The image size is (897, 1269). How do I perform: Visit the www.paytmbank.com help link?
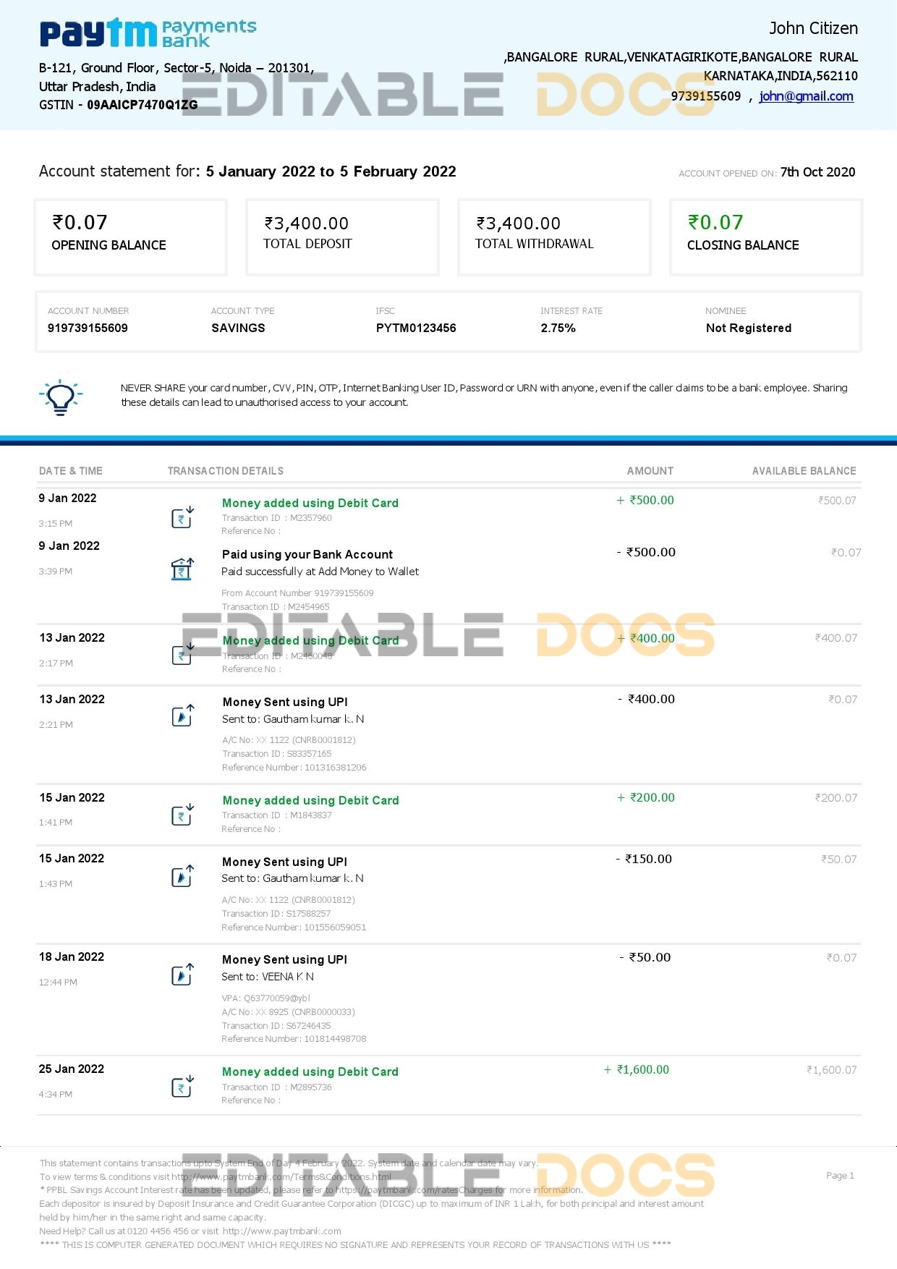tap(281, 1231)
